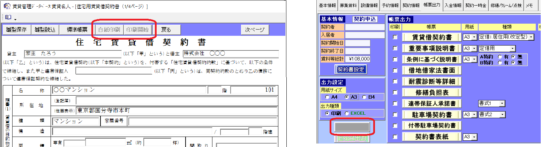Go to next page with 次ページ

click(255, 30)
